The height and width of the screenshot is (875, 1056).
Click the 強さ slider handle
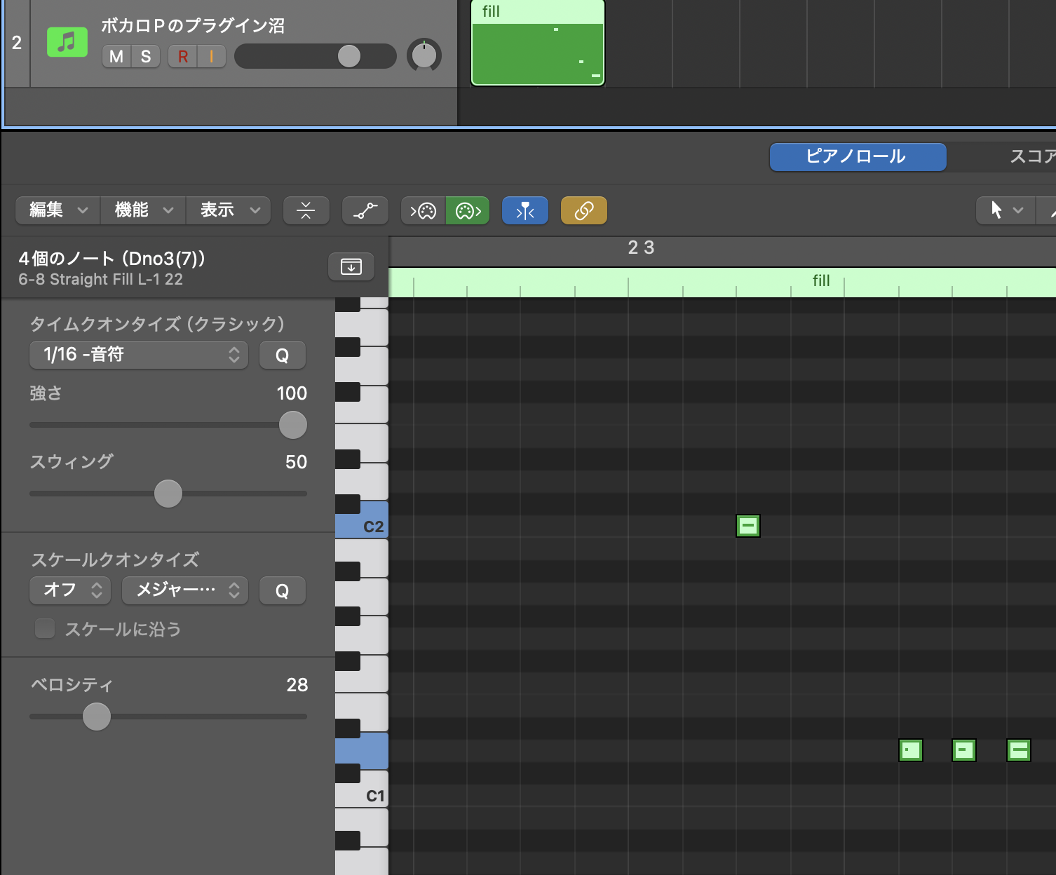coord(293,425)
